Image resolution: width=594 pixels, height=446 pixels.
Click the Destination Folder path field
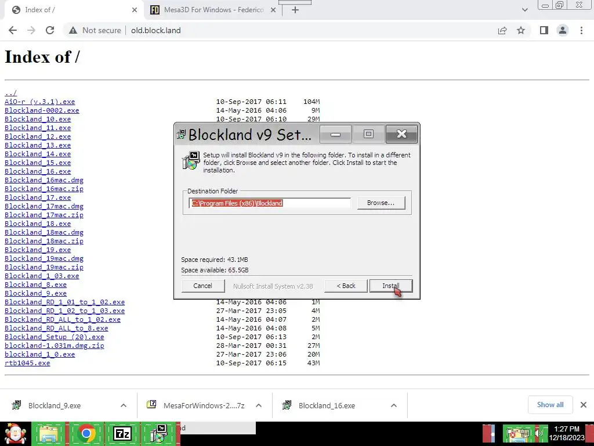click(x=270, y=203)
